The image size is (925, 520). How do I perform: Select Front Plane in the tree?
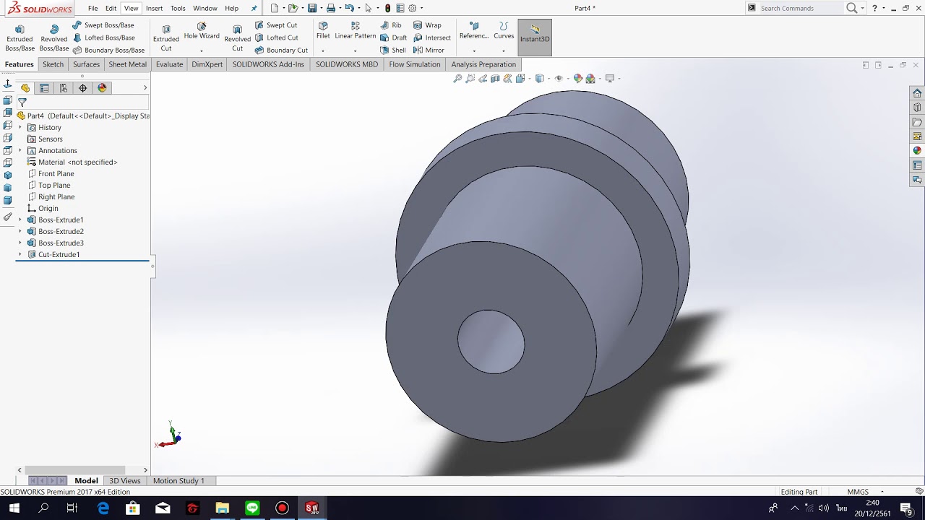(56, 174)
